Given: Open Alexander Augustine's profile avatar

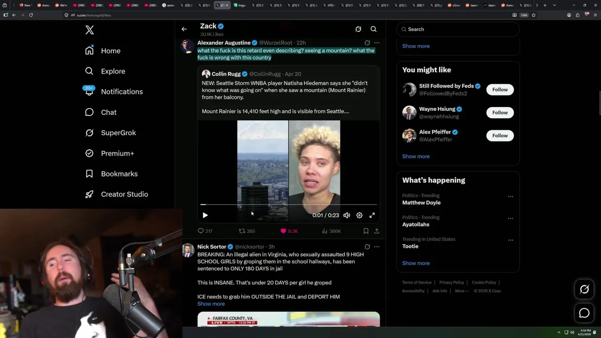Looking at the screenshot, I should (188, 46).
